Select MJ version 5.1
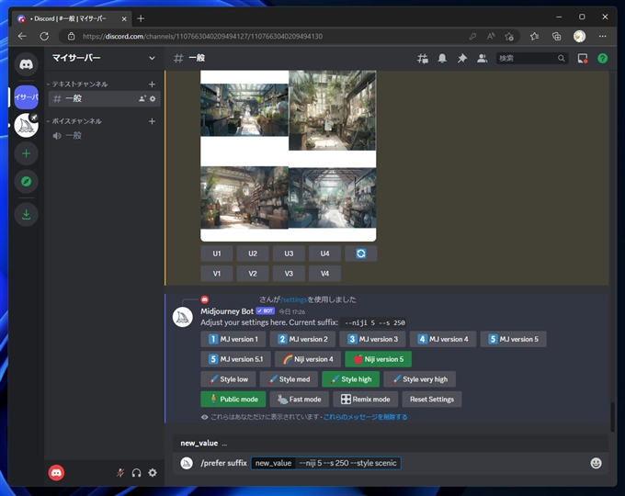The height and width of the screenshot is (496, 625). point(235,359)
